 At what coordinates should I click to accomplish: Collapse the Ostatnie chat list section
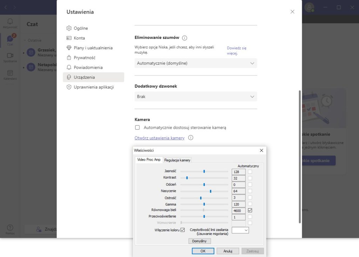[x=25, y=41]
